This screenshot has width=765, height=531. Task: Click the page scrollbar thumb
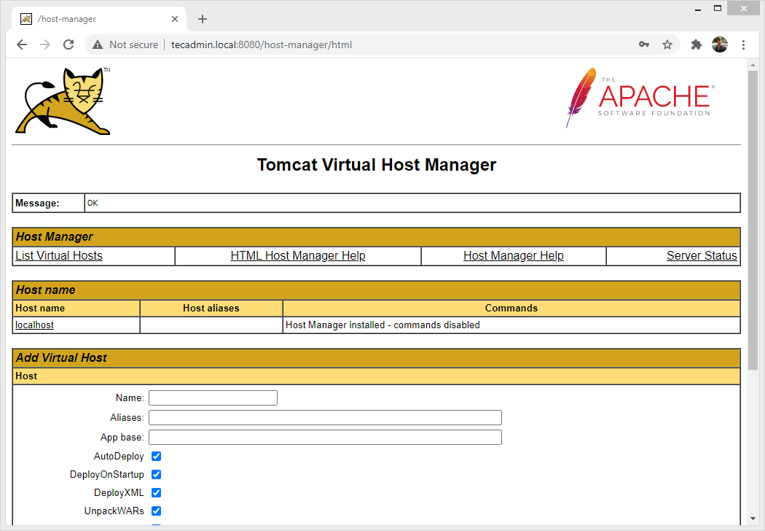(x=753, y=220)
